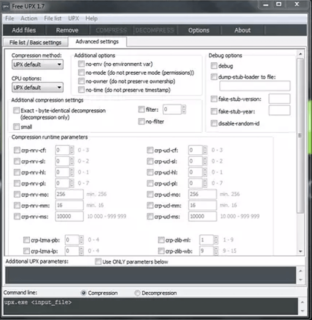Increase the filter spinner value
Image resolution: width=312 pixels, height=320 pixels.
(183, 107)
